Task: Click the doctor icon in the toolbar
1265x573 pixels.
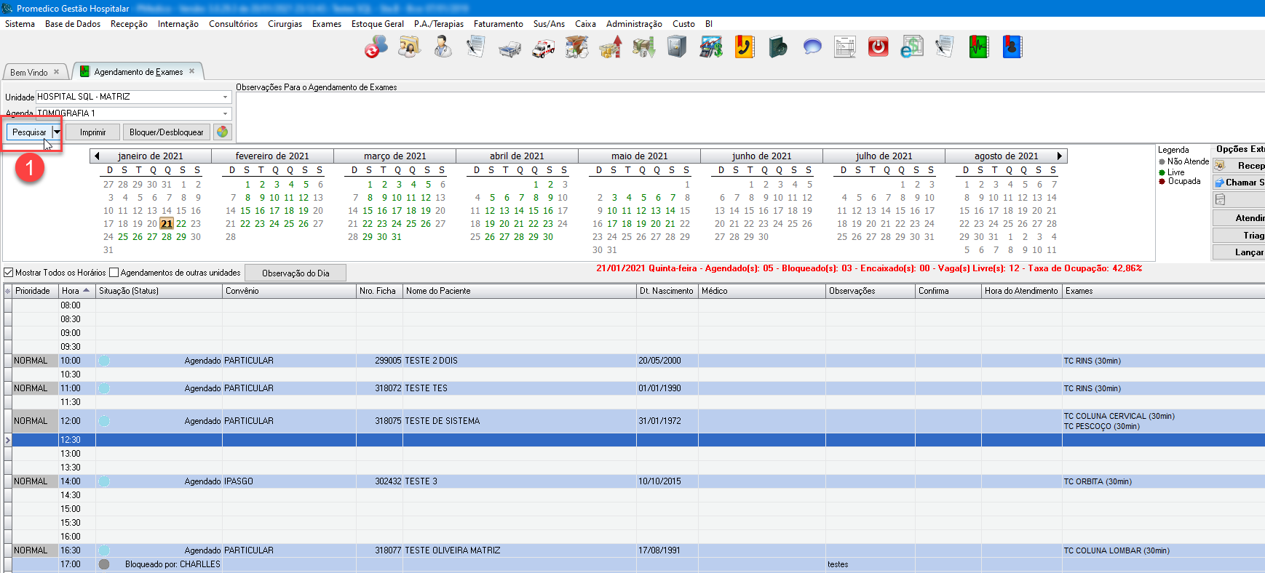Action: [x=443, y=47]
